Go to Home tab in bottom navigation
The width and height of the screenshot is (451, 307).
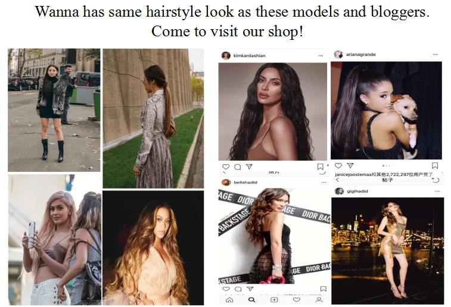coord(229,300)
